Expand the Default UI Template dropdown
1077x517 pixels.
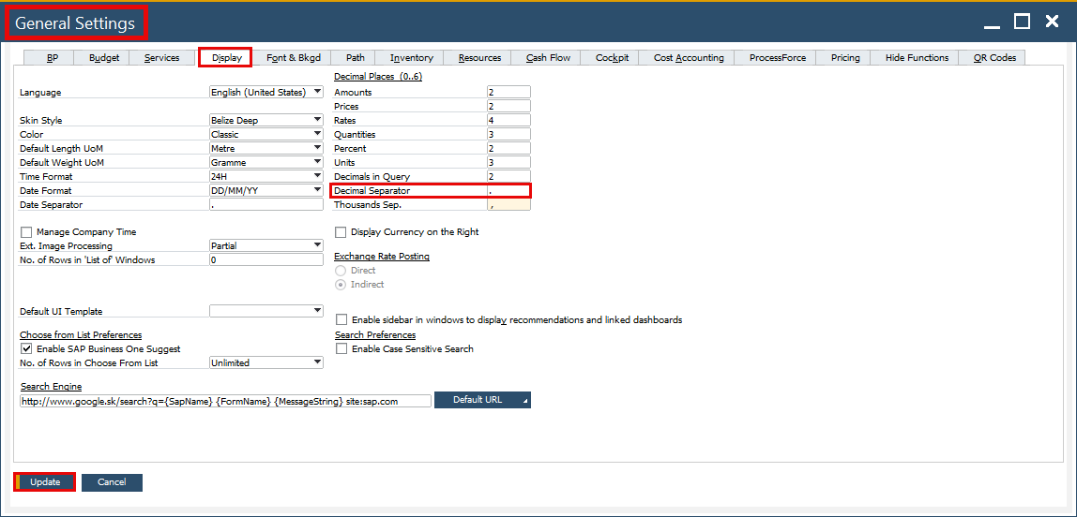point(265,311)
